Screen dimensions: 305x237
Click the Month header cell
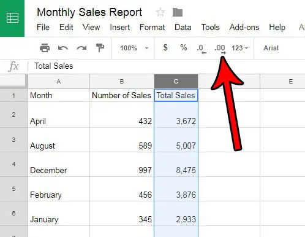[59, 95]
